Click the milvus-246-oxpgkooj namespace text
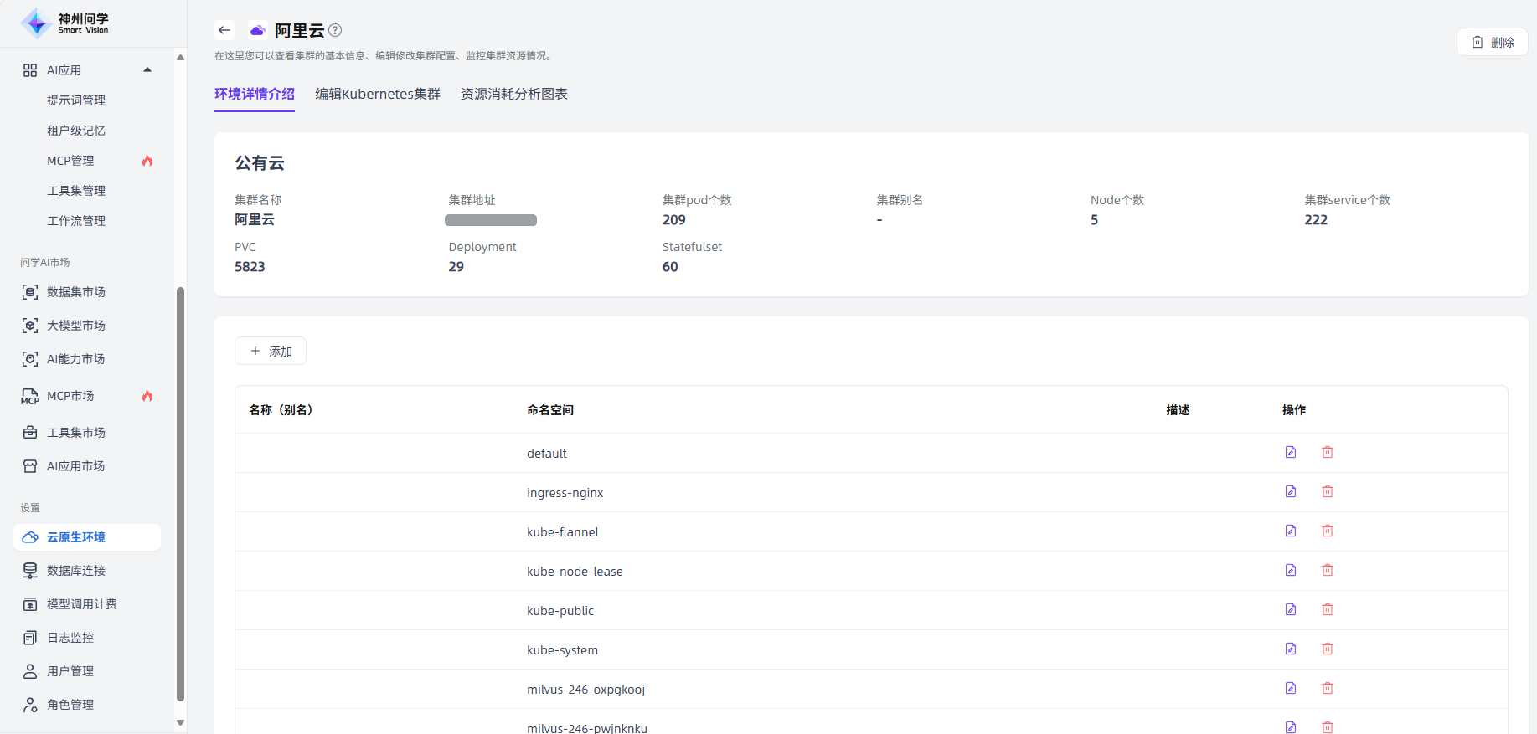Screen dimensions: 1537x734 pos(585,690)
